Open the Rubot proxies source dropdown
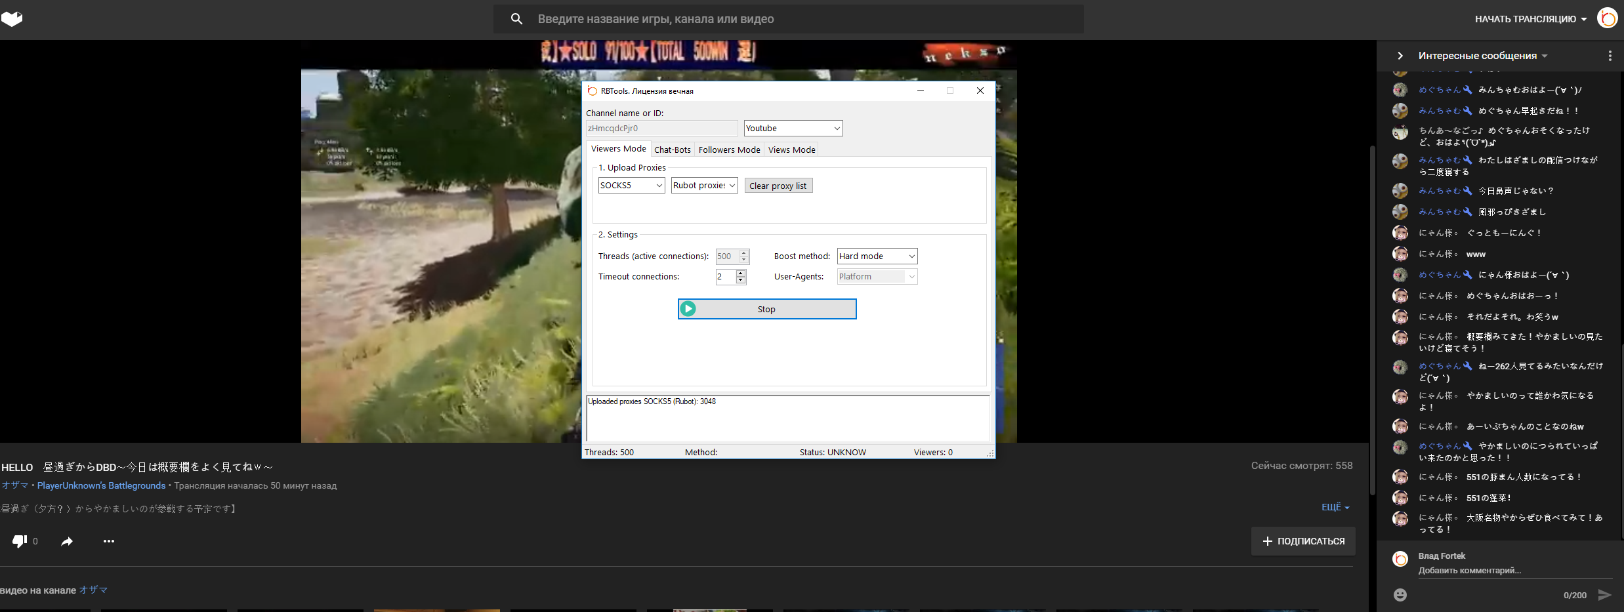 704,186
